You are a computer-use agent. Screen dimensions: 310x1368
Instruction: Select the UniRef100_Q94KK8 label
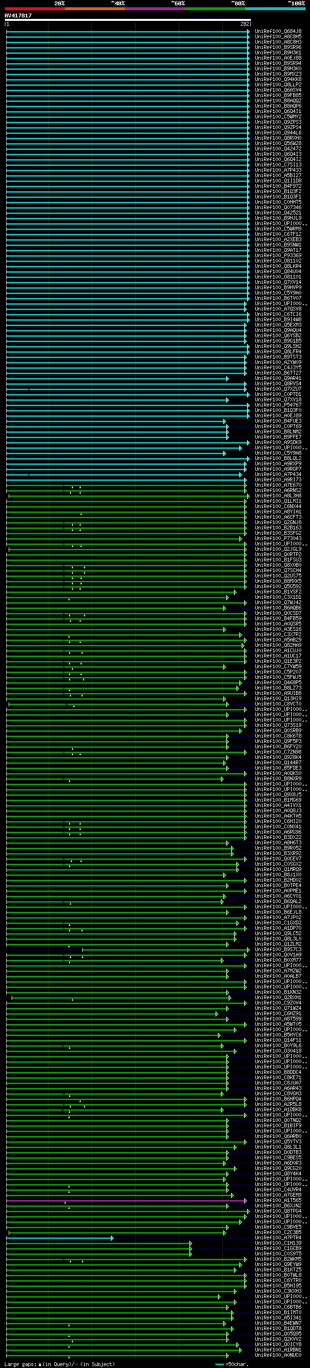278,79
